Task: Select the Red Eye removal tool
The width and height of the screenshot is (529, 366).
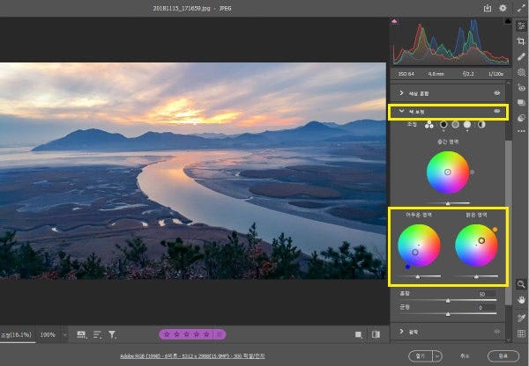Action: pos(521,88)
